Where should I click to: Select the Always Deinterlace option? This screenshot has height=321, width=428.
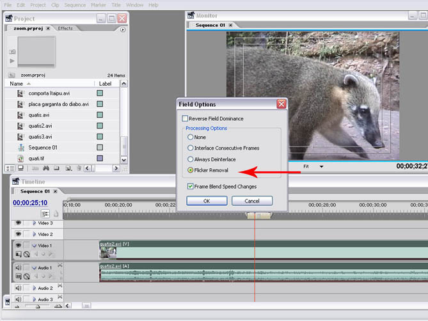click(190, 159)
